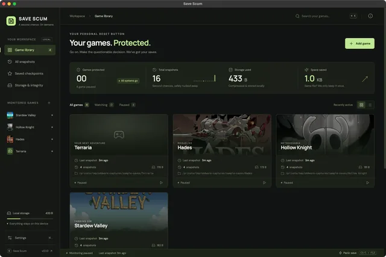The image size is (386, 257).
Task: Open the info icon in the header
Action: (370, 16)
